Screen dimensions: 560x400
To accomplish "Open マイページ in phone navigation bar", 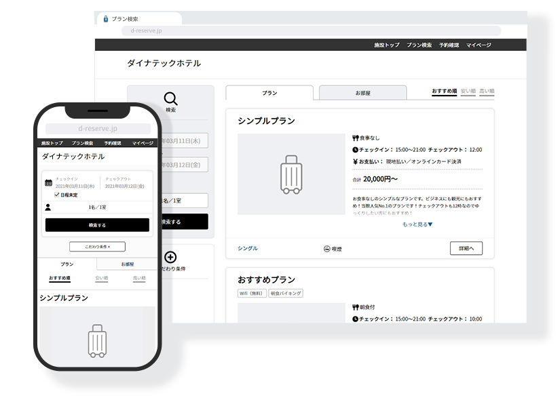I will tap(143, 143).
